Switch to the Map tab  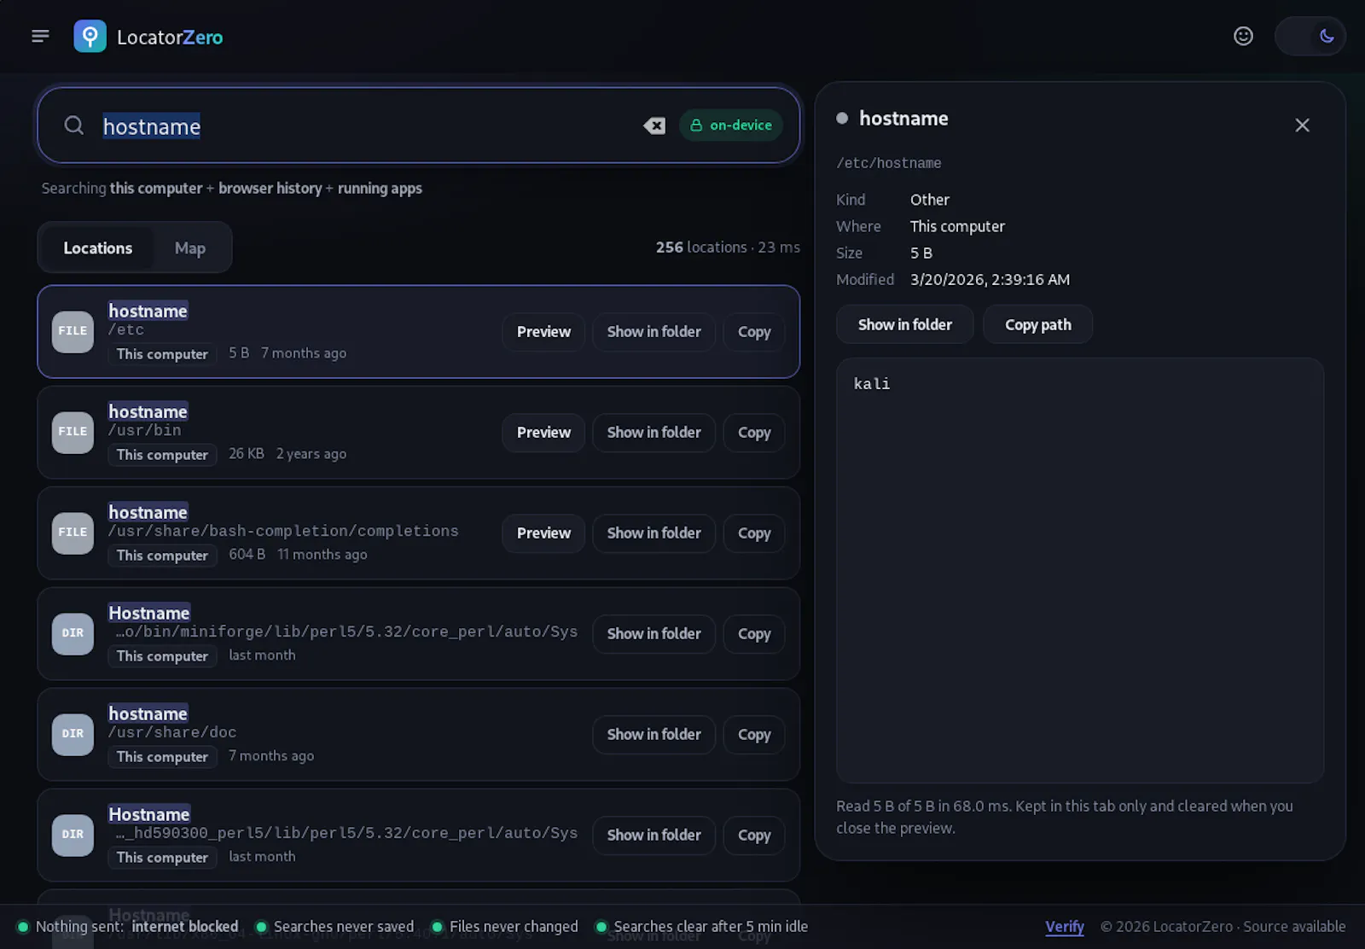(x=190, y=248)
